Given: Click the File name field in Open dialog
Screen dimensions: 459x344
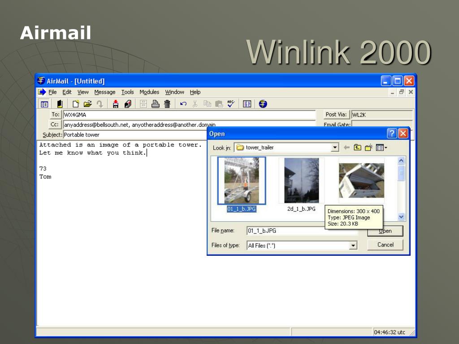Looking at the screenshot, I should 302,231.
